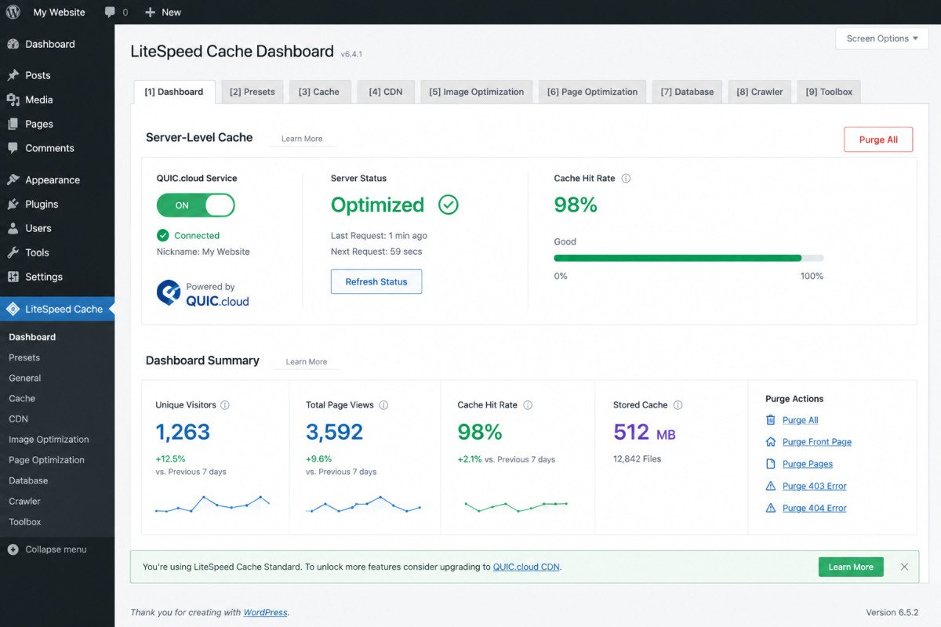Click the Appearance paintbrush icon
Image resolution: width=941 pixels, height=627 pixels.
click(13, 179)
